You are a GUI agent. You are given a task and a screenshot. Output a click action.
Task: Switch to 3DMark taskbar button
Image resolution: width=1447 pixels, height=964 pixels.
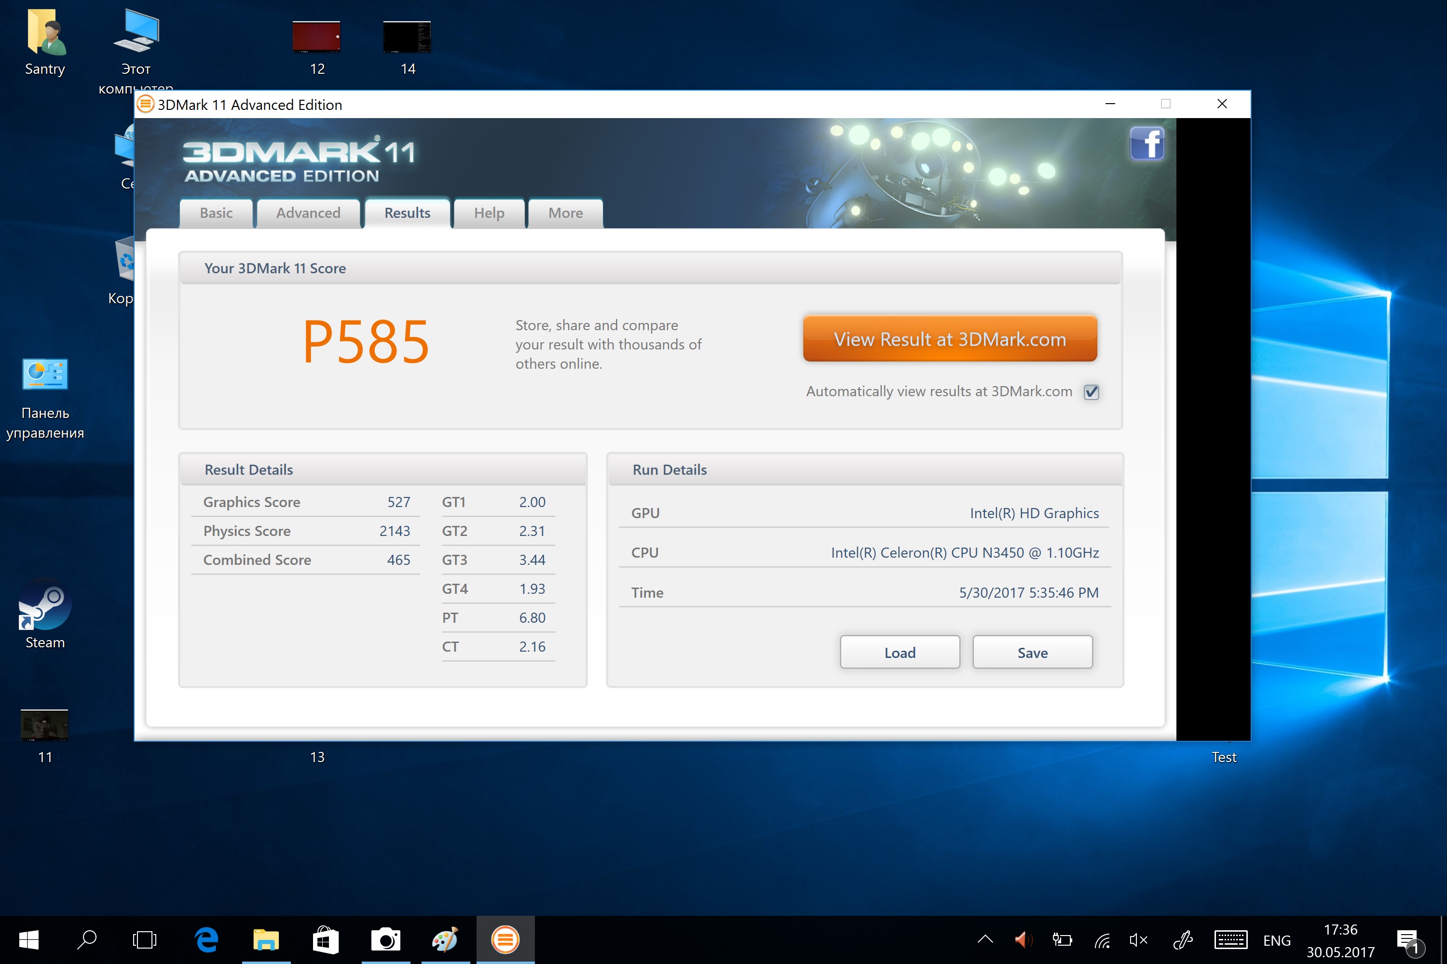pos(505,939)
